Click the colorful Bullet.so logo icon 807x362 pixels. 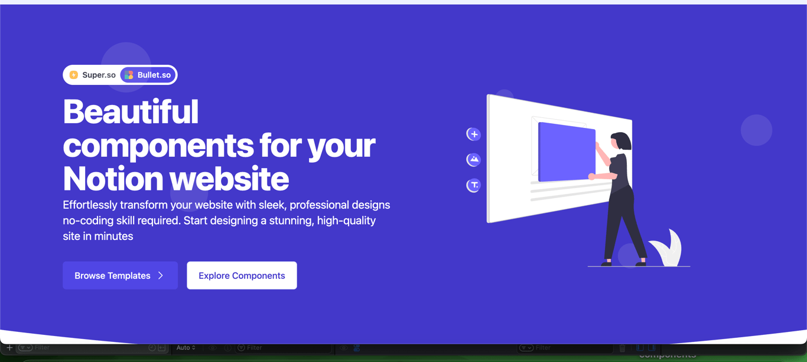tap(129, 75)
